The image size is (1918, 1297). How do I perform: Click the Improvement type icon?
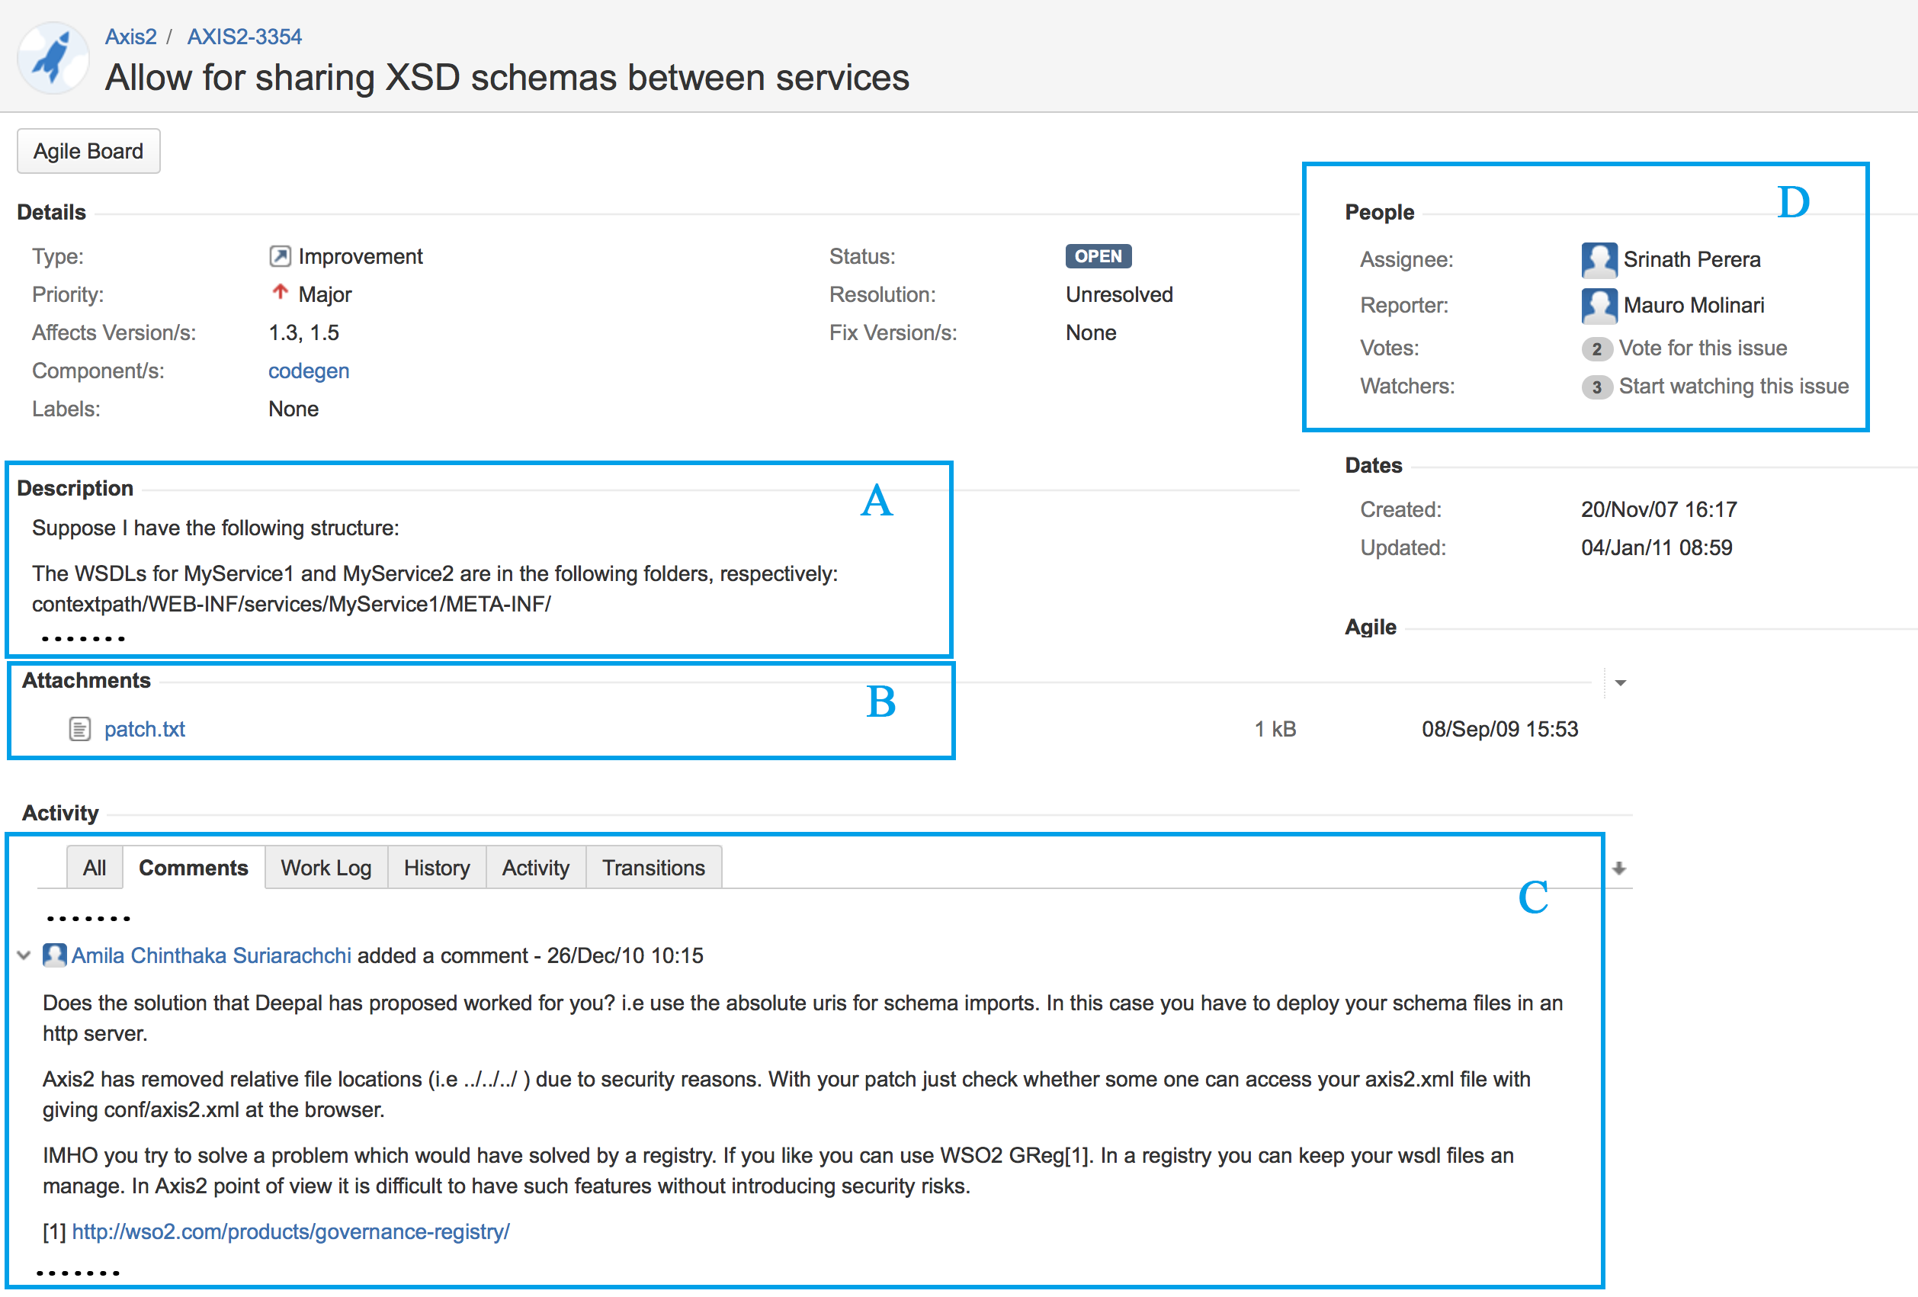tap(280, 257)
